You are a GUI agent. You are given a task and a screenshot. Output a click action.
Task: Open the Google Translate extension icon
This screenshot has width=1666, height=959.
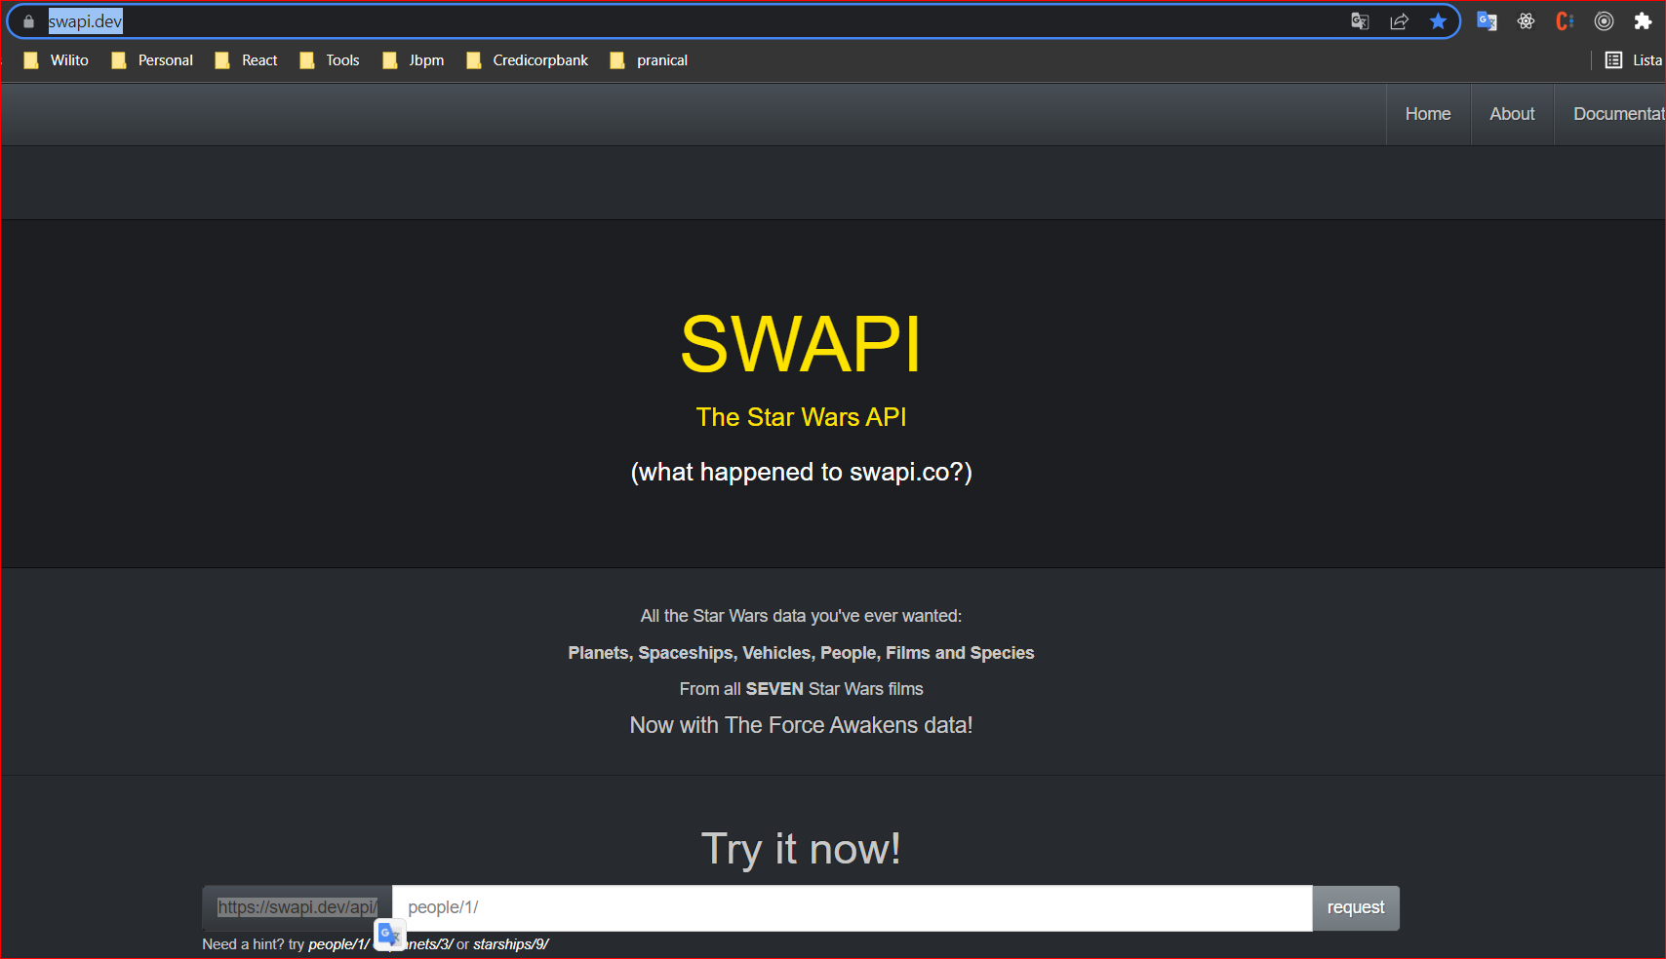pyautogui.click(x=1487, y=21)
